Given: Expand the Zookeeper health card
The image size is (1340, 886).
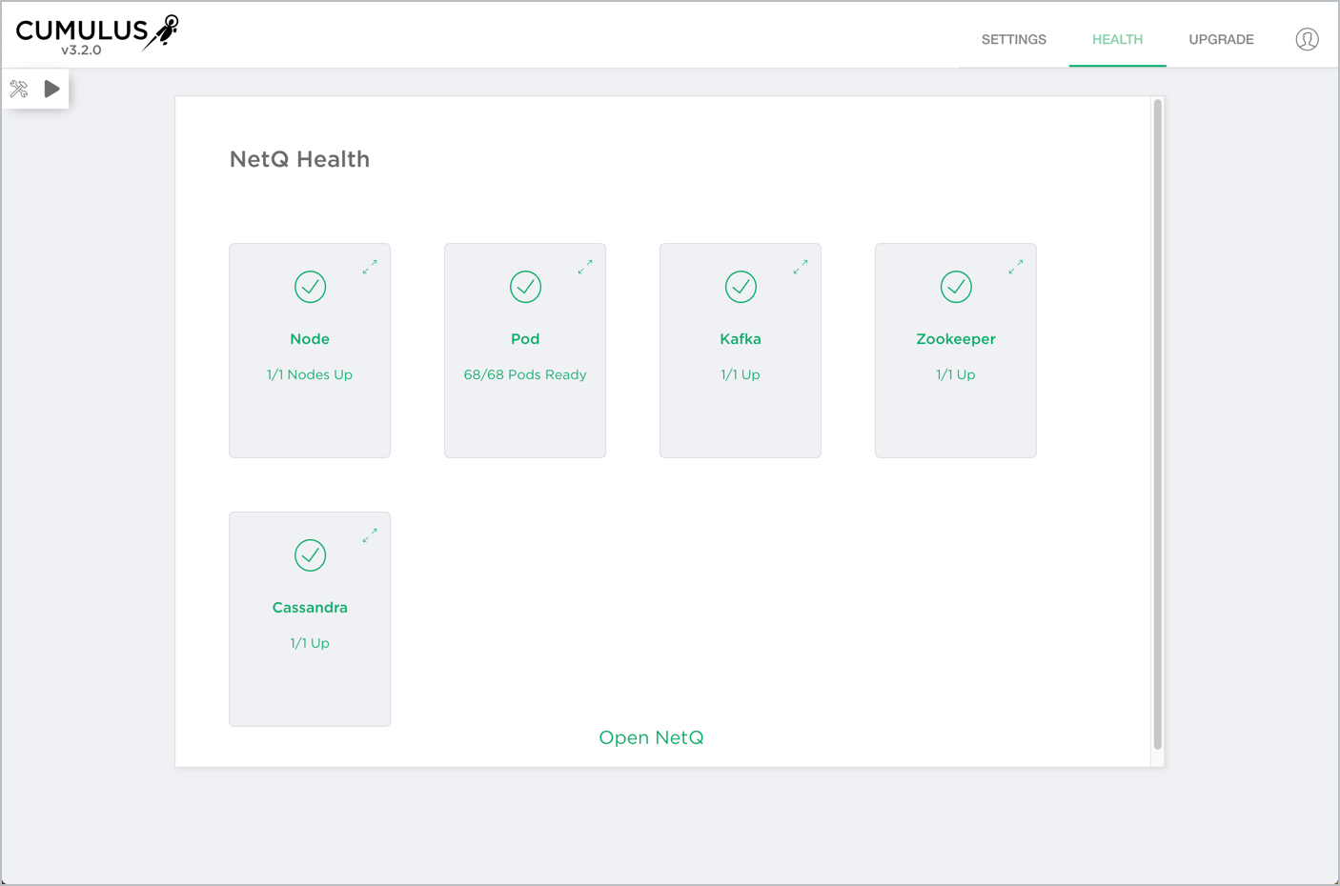Looking at the screenshot, I should [1016, 268].
